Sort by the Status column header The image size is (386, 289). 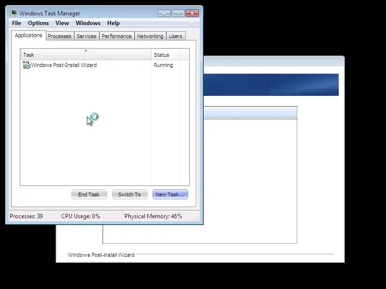166,54
